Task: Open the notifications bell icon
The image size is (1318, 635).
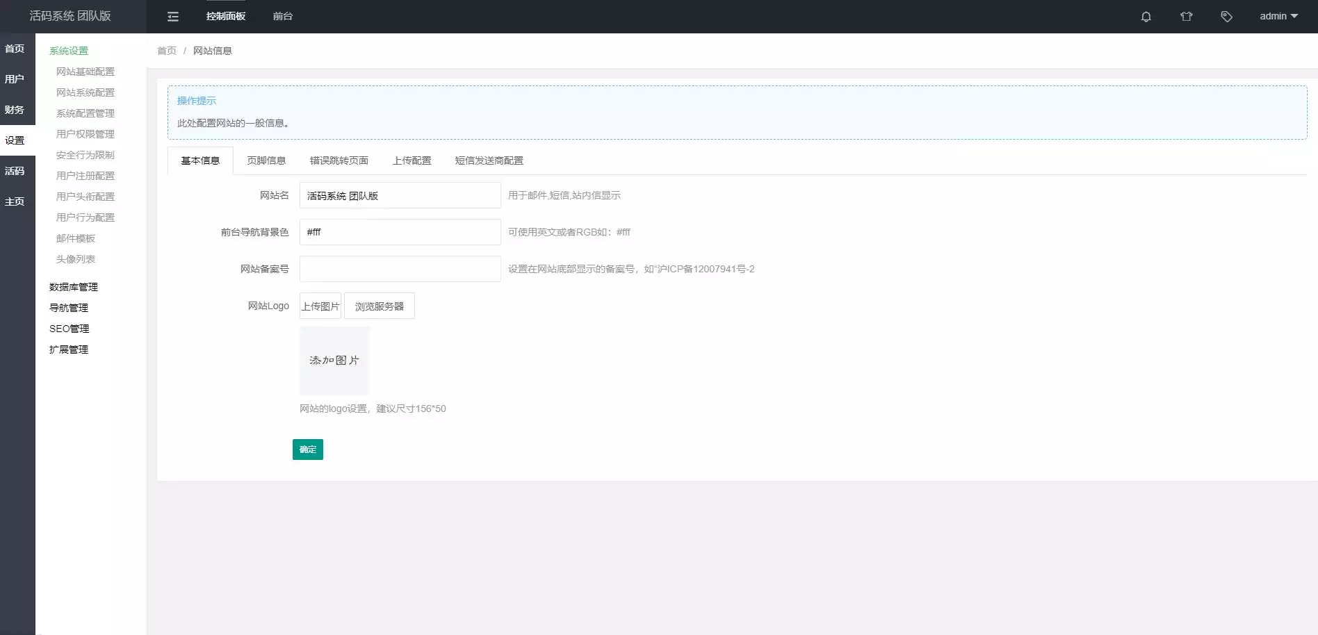Action: click(1146, 16)
